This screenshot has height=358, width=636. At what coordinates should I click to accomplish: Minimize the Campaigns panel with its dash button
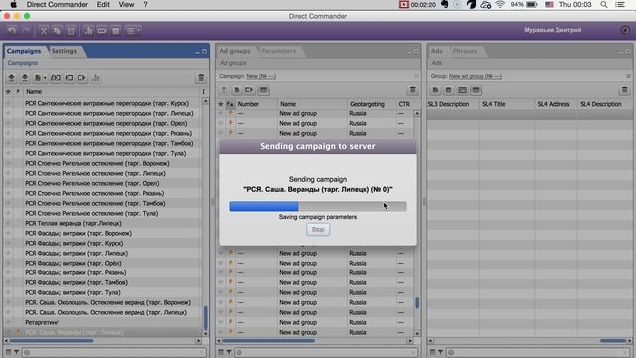pos(197,52)
